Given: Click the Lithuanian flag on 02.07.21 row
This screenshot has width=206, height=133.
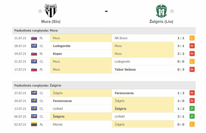Looking at the screenshot, I should (x=34, y=124).
